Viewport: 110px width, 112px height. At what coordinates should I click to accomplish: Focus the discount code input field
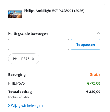pyautogui.click(x=39, y=45)
